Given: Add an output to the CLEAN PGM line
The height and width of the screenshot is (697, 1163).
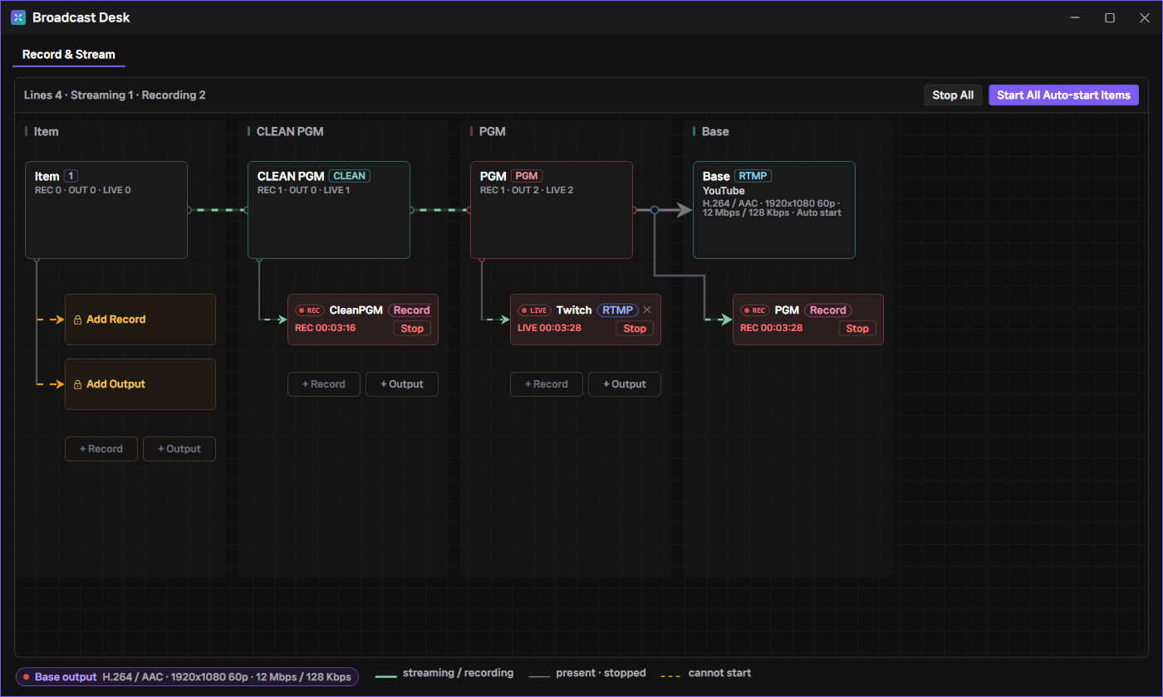Looking at the screenshot, I should point(402,384).
